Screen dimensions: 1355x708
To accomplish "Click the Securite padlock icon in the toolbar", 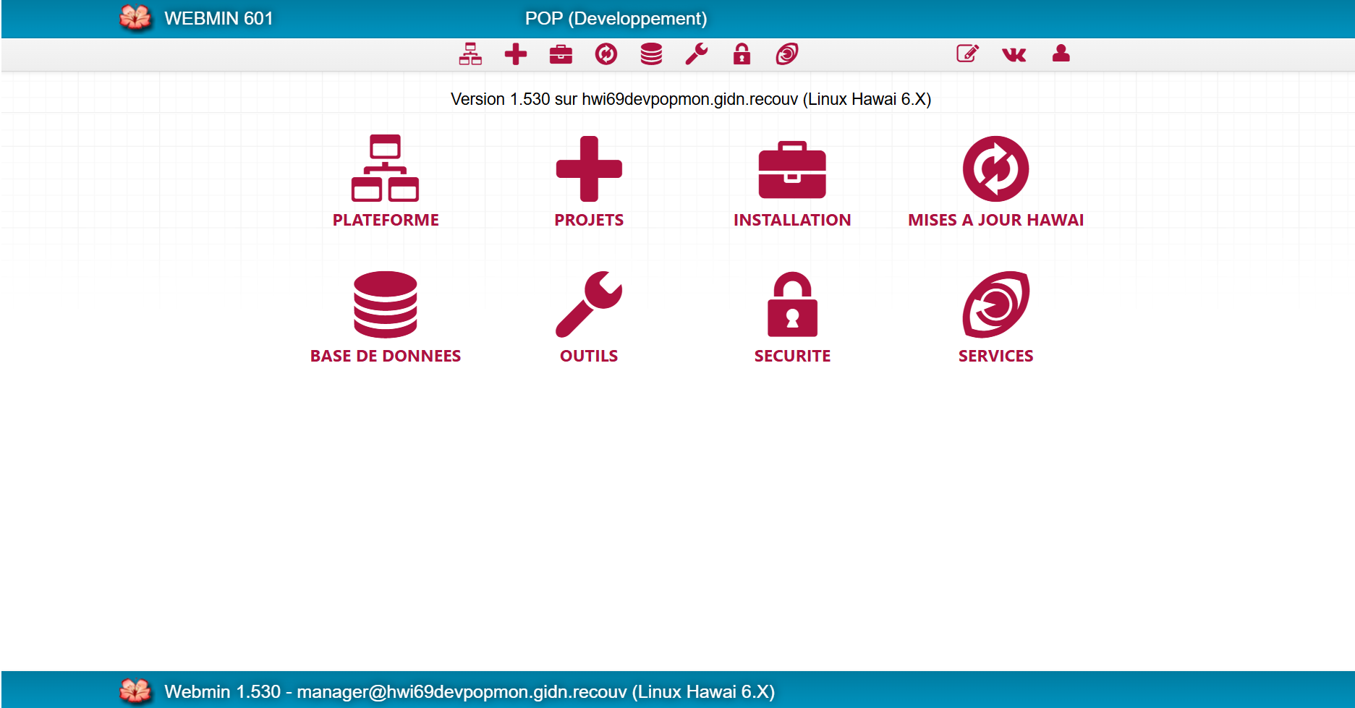I will pyautogui.click(x=742, y=54).
